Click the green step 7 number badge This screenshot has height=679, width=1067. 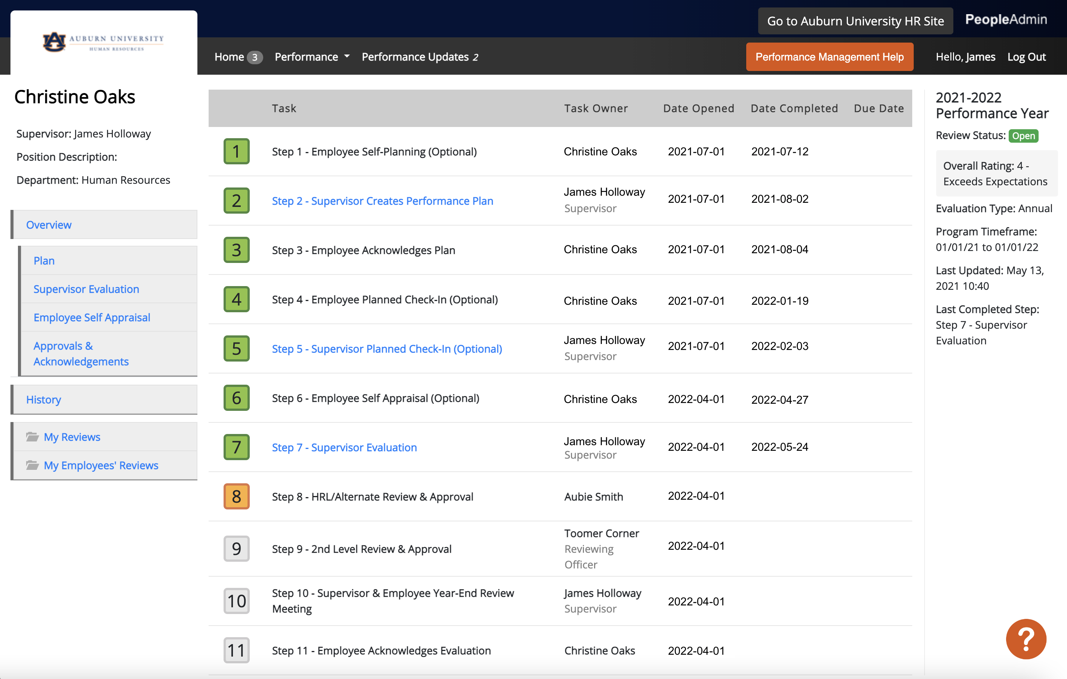[236, 447]
